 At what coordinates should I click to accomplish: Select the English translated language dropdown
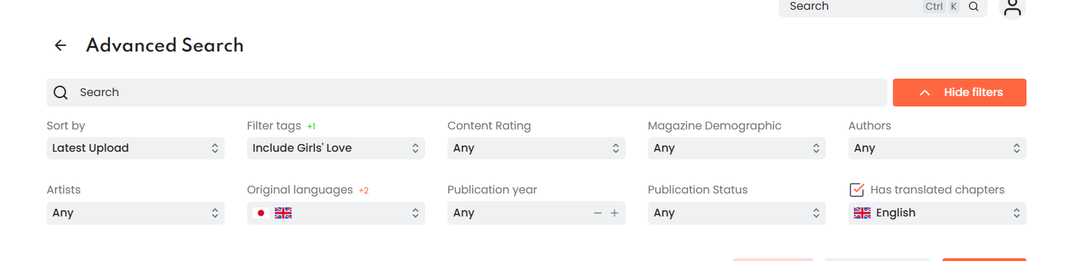click(x=937, y=213)
